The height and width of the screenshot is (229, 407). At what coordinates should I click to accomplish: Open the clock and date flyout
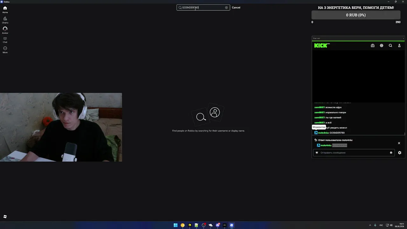(399, 225)
